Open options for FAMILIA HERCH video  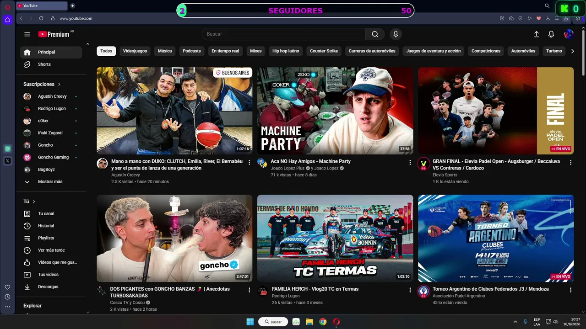click(x=410, y=290)
